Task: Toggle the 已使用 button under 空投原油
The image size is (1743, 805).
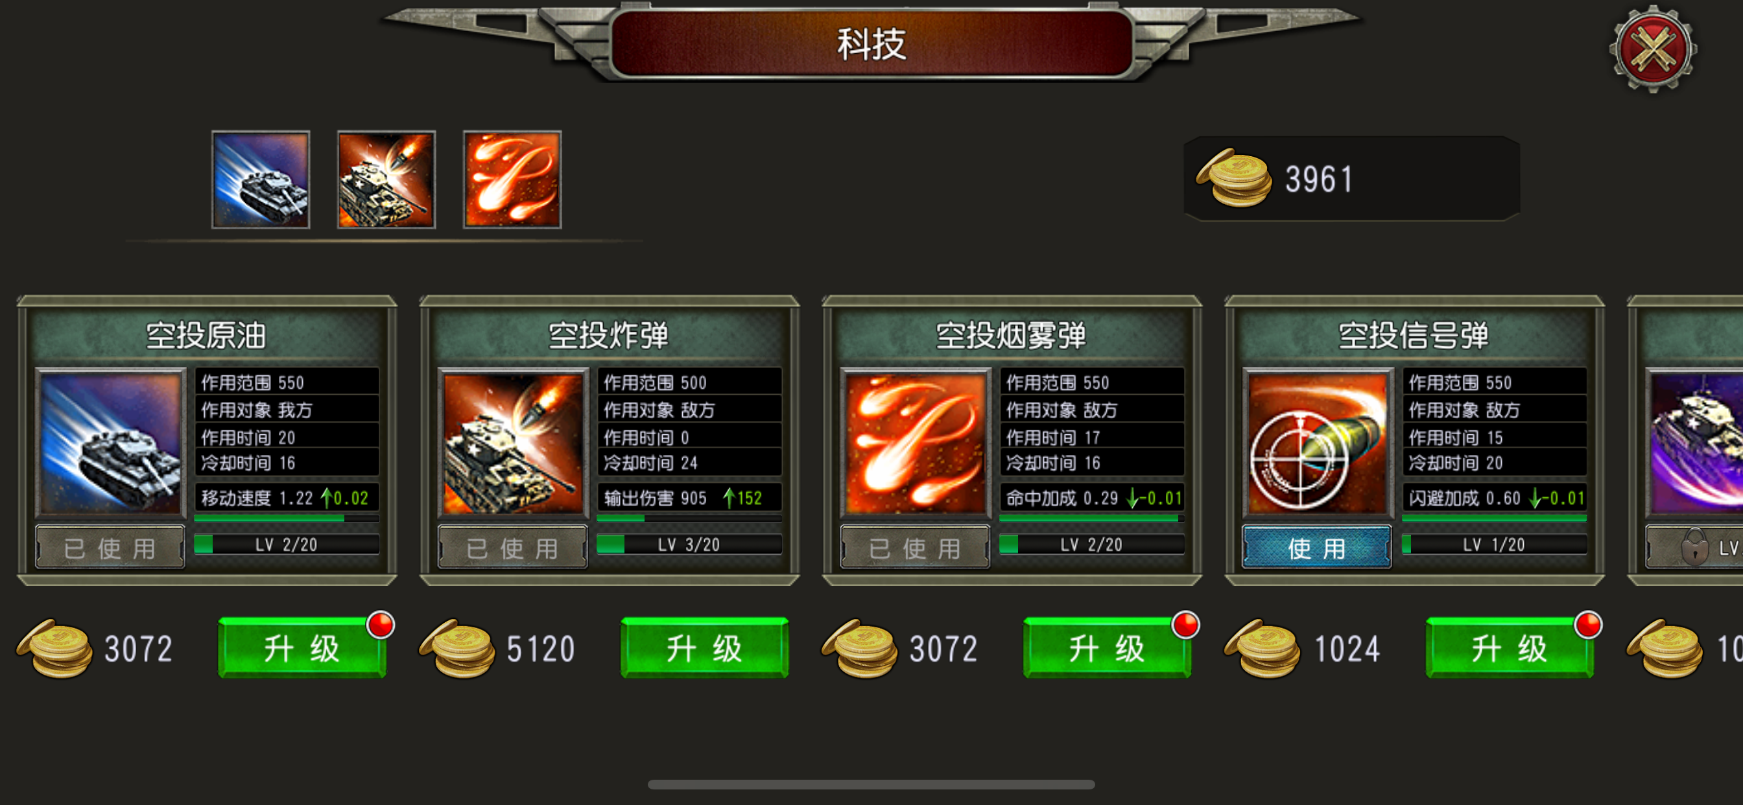Action: tap(110, 547)
